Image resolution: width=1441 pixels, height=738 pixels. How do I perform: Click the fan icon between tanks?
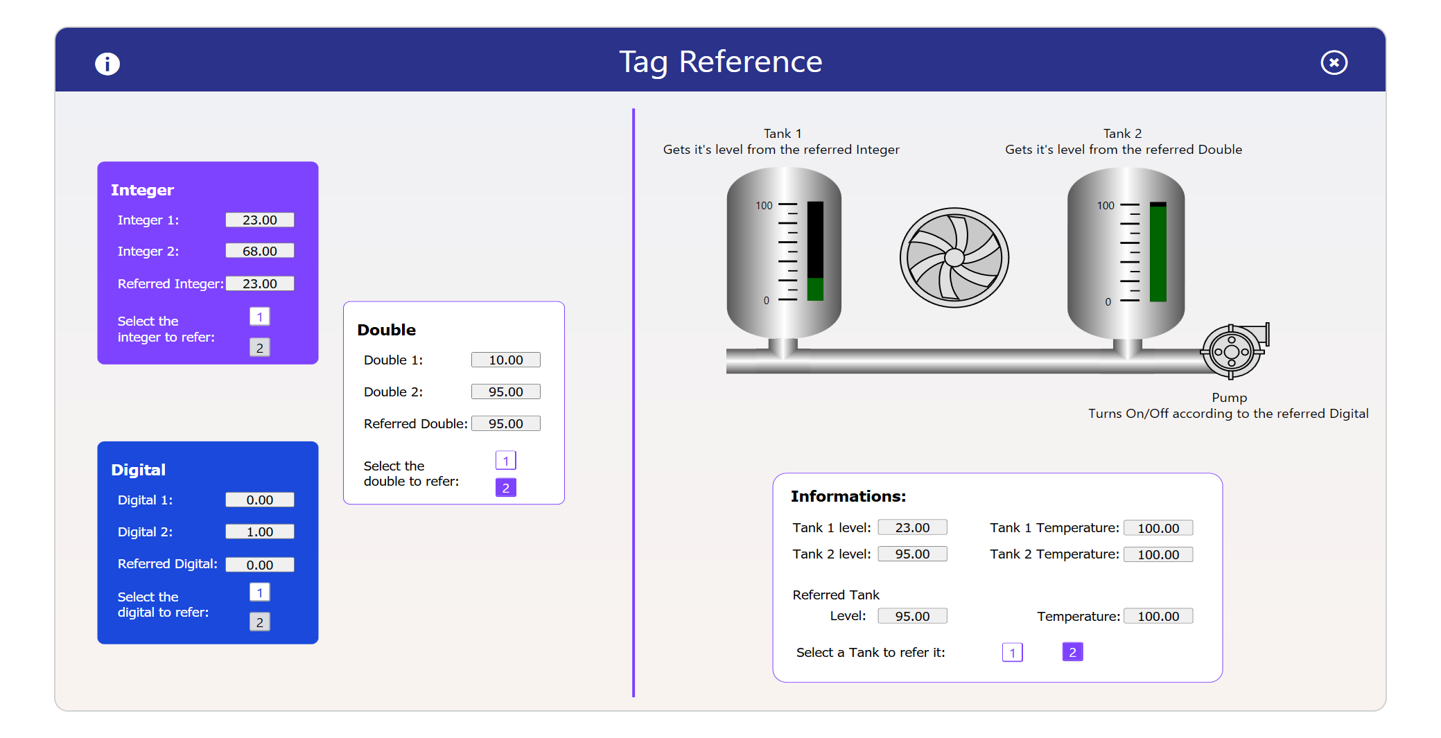click(x=954, y=258)
